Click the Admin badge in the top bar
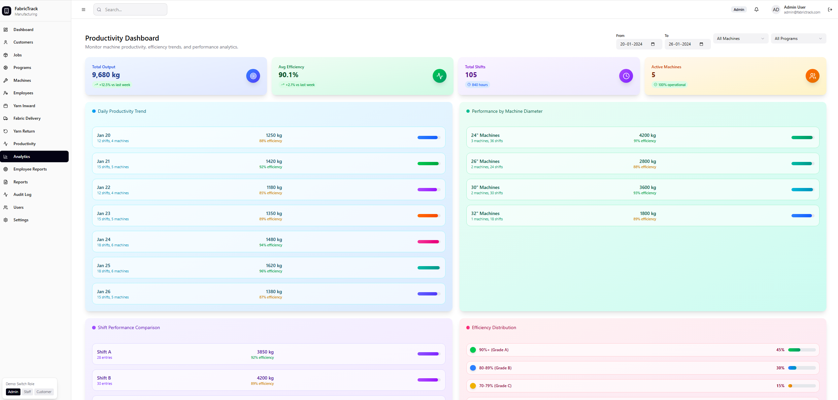 739,9
